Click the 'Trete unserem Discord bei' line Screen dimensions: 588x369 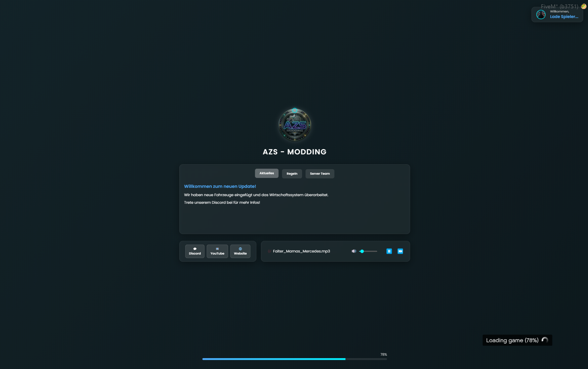222,203
